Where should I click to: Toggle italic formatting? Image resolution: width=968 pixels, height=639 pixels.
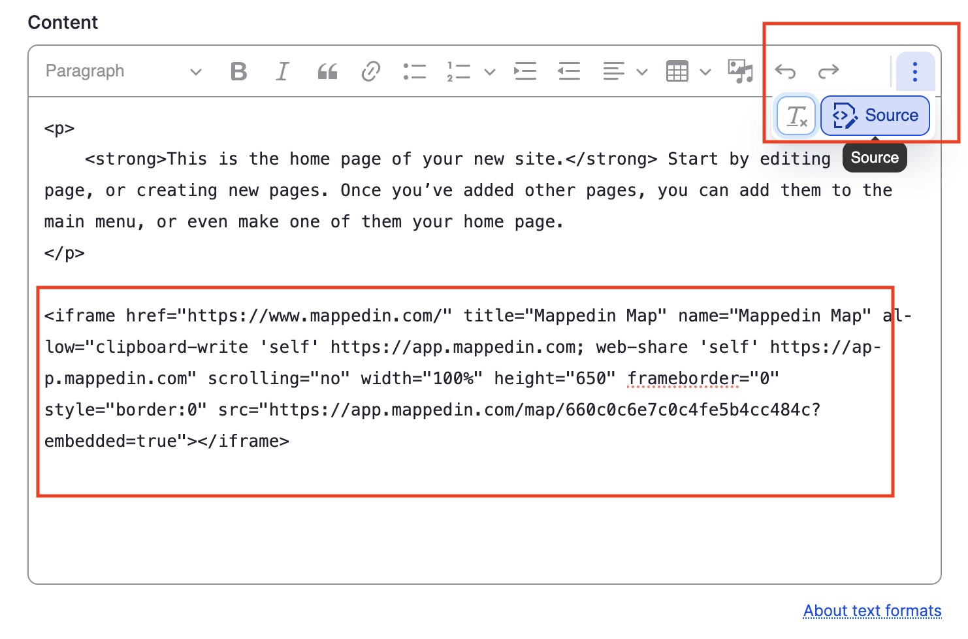pos(282,71)
